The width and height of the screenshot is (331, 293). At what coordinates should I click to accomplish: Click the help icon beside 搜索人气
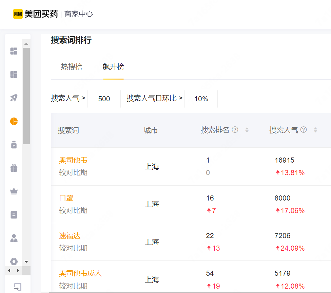pos(304,130)
